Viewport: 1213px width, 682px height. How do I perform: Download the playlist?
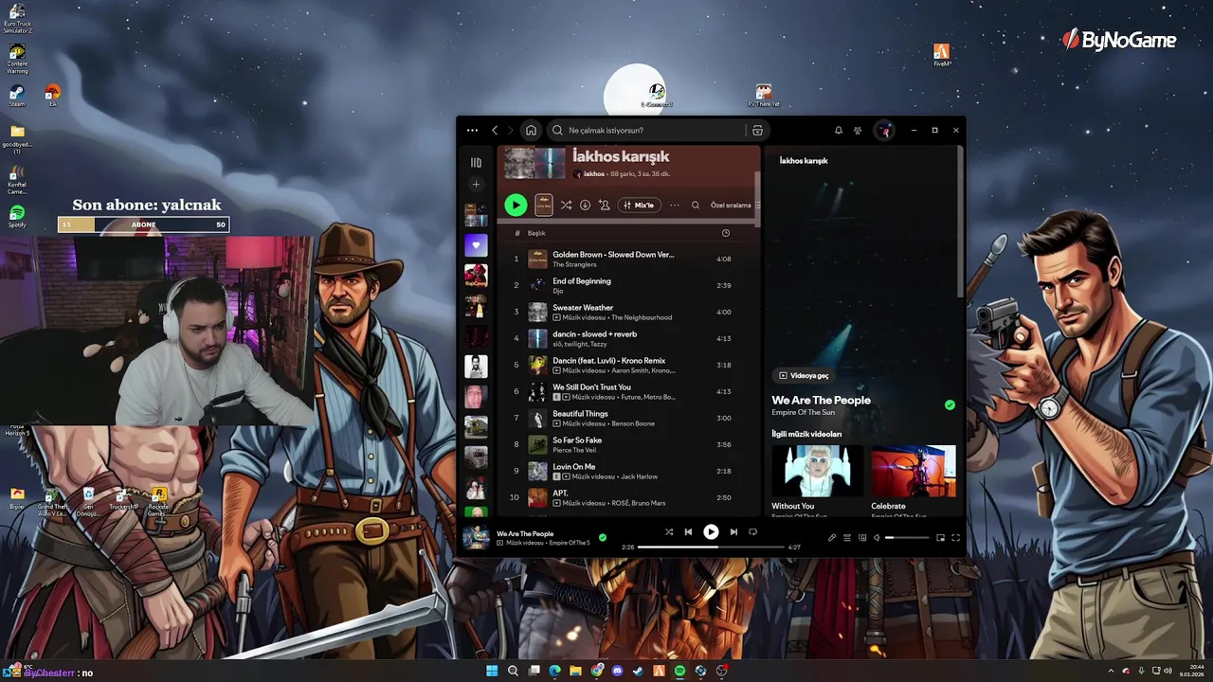coord(585,205)
